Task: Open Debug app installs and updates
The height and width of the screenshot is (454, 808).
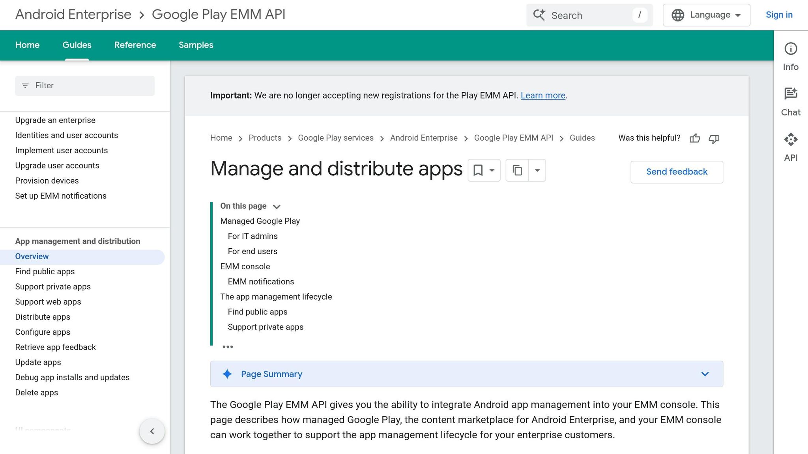Action: click(x=72, y=378)
